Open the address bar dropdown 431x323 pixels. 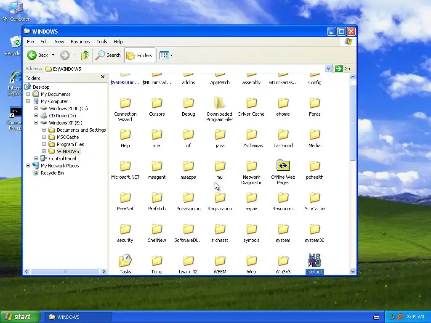coord(328,69)
